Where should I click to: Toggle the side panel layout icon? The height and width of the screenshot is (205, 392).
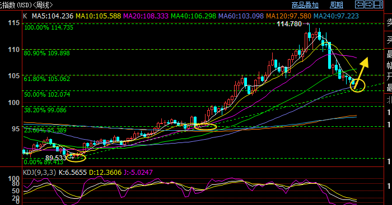378,4
